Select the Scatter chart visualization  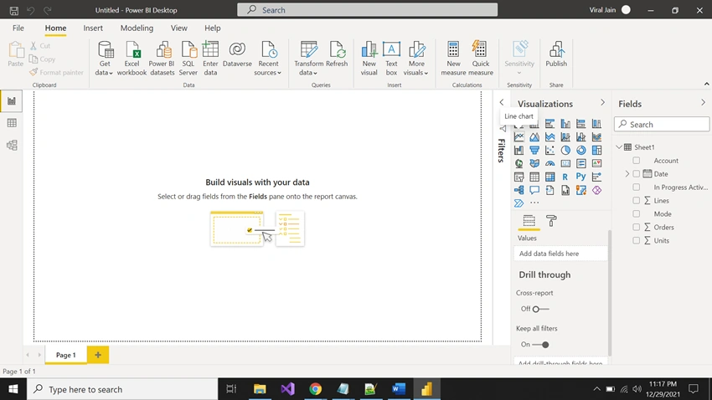point(549,150)
